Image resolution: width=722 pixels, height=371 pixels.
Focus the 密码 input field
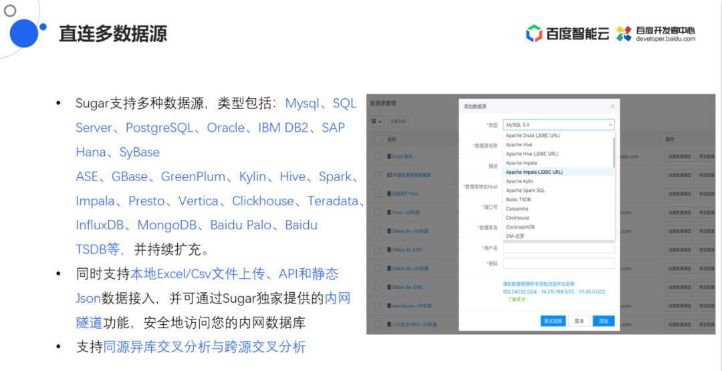558,263
